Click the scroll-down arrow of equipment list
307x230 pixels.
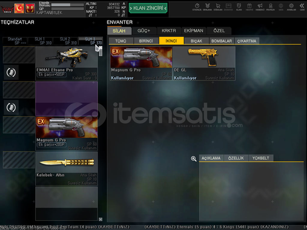[101, 219]
